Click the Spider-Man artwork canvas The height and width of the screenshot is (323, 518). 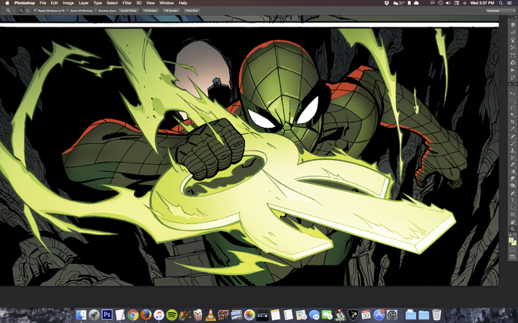pos(249,157)
